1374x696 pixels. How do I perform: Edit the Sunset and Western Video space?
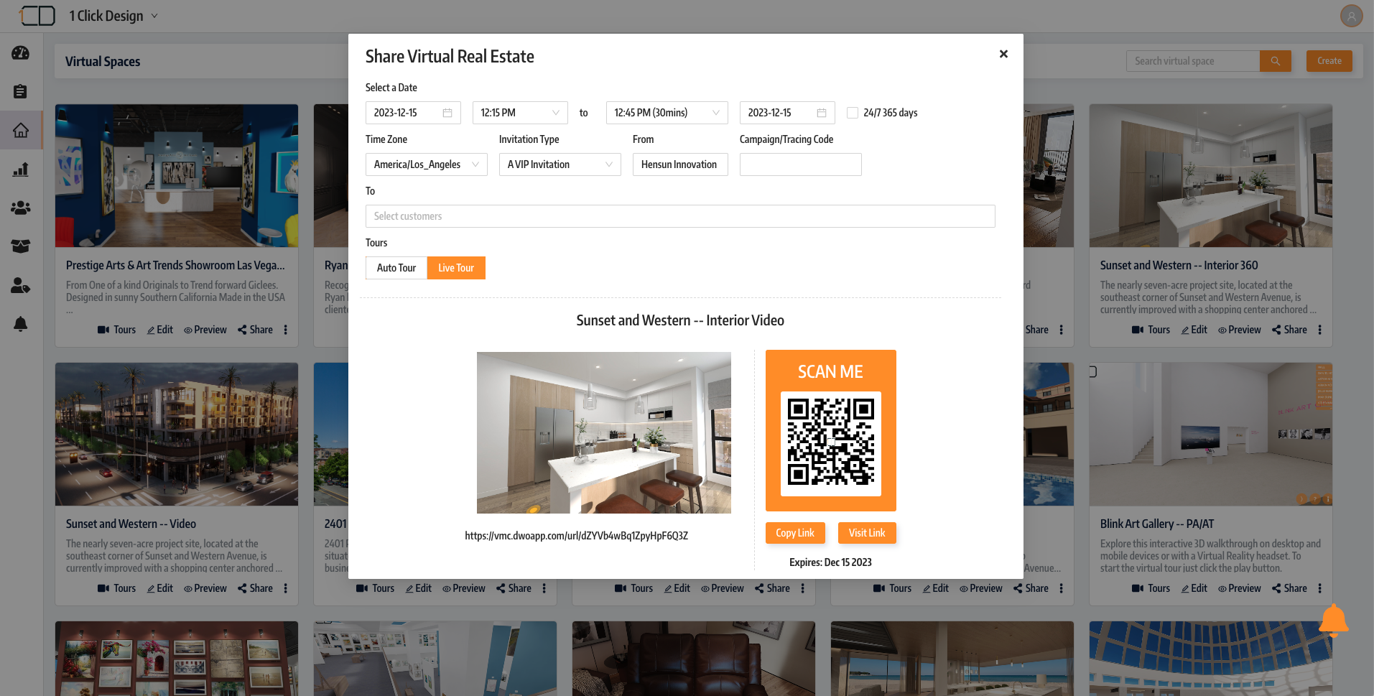pyautogui.click(x=160, y=588)
